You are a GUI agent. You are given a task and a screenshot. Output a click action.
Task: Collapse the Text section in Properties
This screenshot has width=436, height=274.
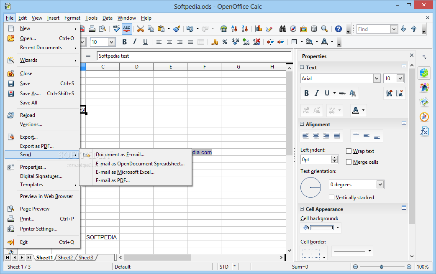point(302,67)
